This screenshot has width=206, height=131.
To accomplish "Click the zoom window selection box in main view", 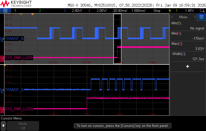I will [117, 39].
